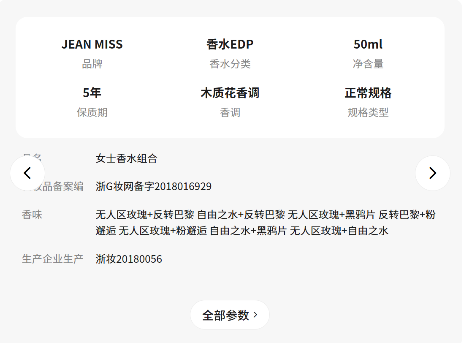Select filing number 浙G妆网备字2018016929
This screenshot has height=343, width=472.
154,186
